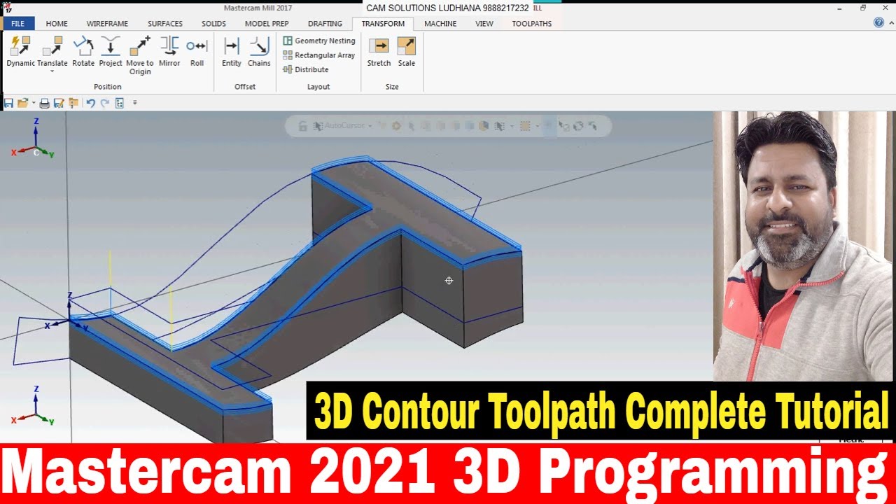Select the TRANSFORM tab
This screenshot has width=896, height=504.
click(383, 23)
